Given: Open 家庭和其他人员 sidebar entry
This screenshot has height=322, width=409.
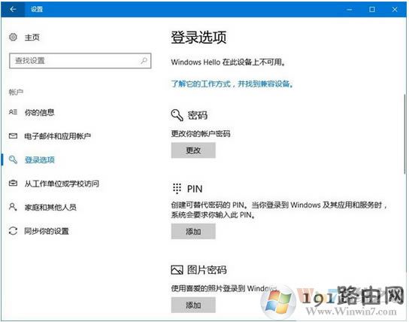Looking at the screenshot, I should (50, 207).
